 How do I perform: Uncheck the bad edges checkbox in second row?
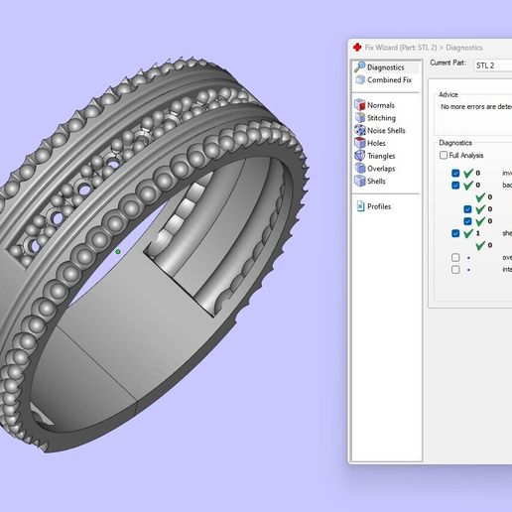455,185
